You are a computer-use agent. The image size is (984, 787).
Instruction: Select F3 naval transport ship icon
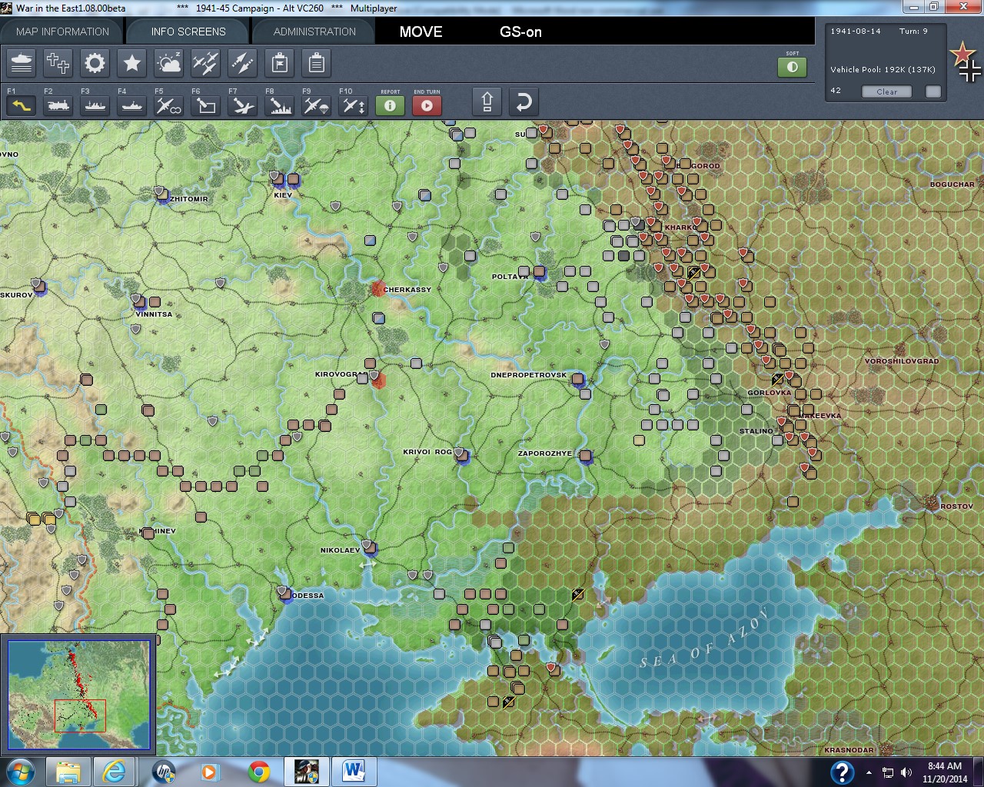[95, 105]
